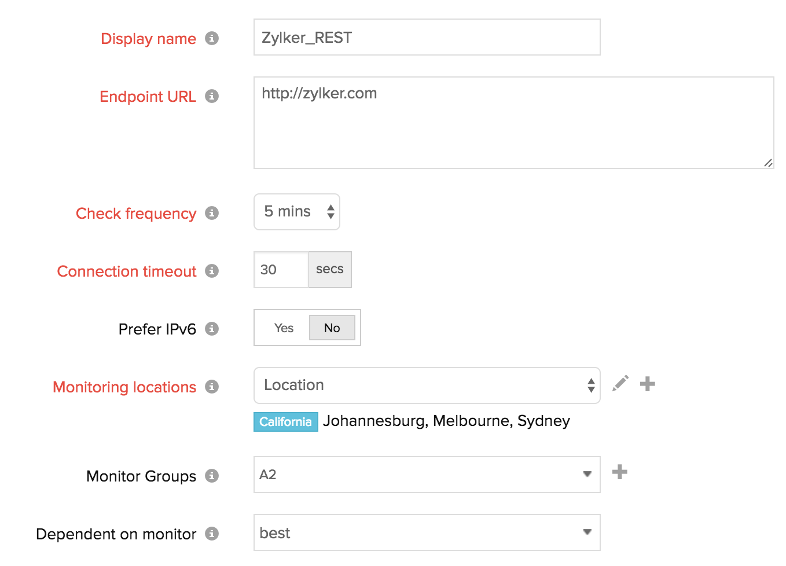The width and height of the screenshot is (786, 566).
Task: Click info icon beside Endpoint URL
Action: click(212, 96)
